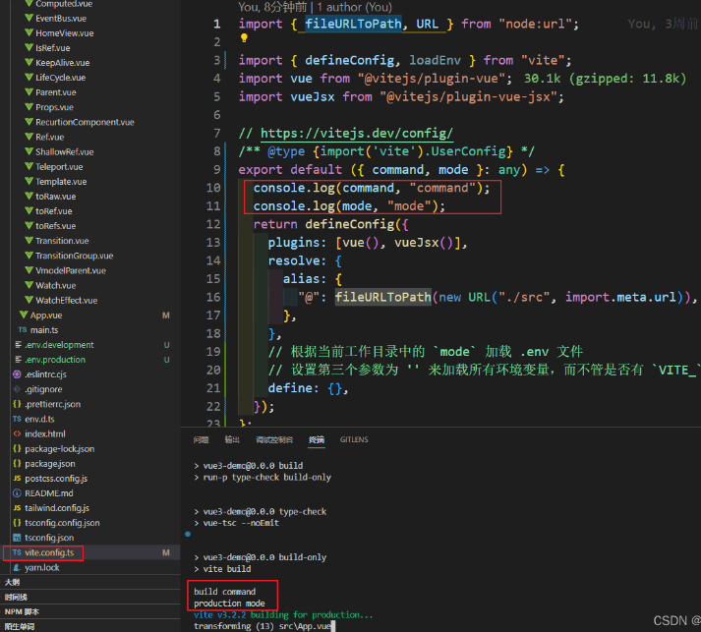Open .eslintrc.cjs config file
This screenshot has width=701, height=632.
(45, 374)
